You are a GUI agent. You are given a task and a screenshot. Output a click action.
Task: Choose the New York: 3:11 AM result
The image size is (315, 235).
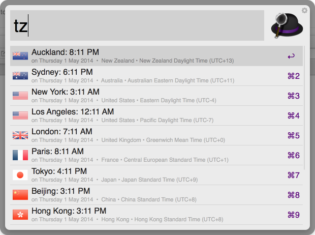(x=156, y=96)
